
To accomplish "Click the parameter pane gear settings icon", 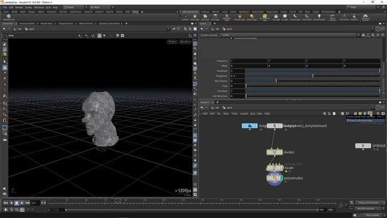I will click(363, 35).
